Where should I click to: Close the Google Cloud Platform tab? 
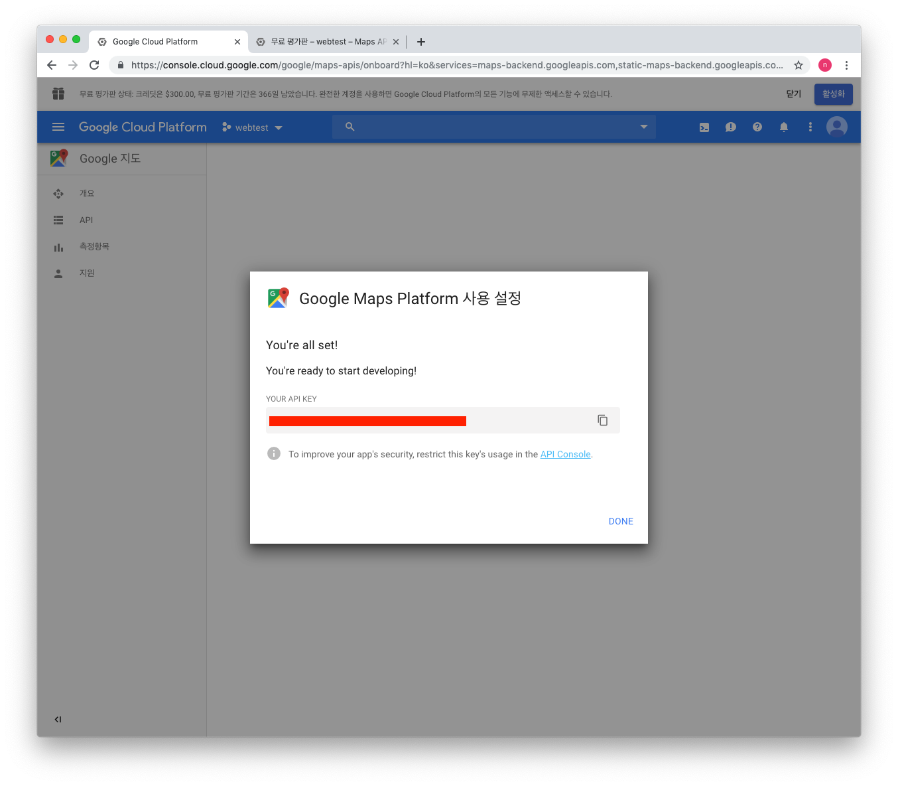(x=237, y=42)
